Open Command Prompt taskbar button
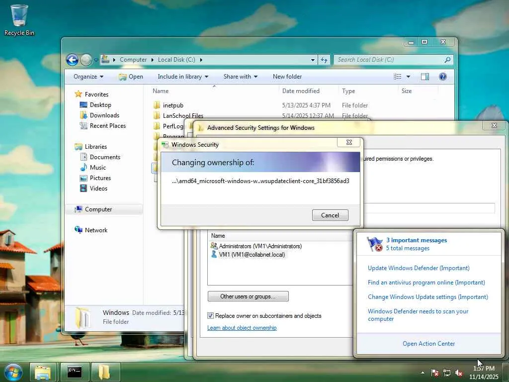This screenshot has width=509, height=382. pyautogui.click(x=75, y=372)
